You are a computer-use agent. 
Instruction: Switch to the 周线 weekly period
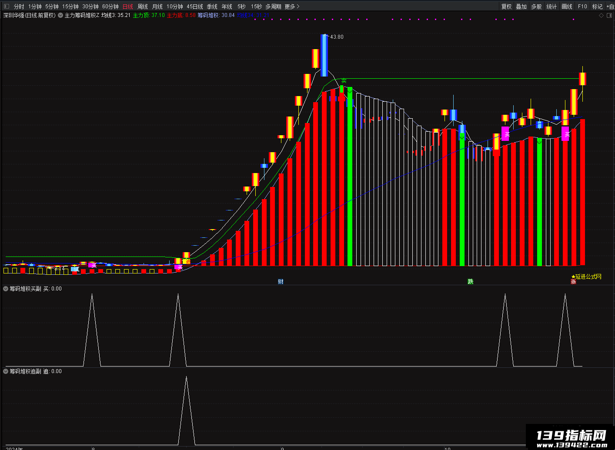143,7
